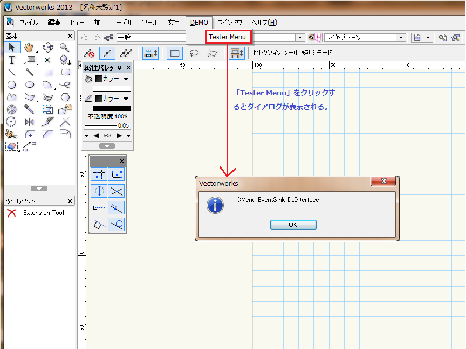Select the arrow Selection tool
Screen dimensions: 466x349
12,47
